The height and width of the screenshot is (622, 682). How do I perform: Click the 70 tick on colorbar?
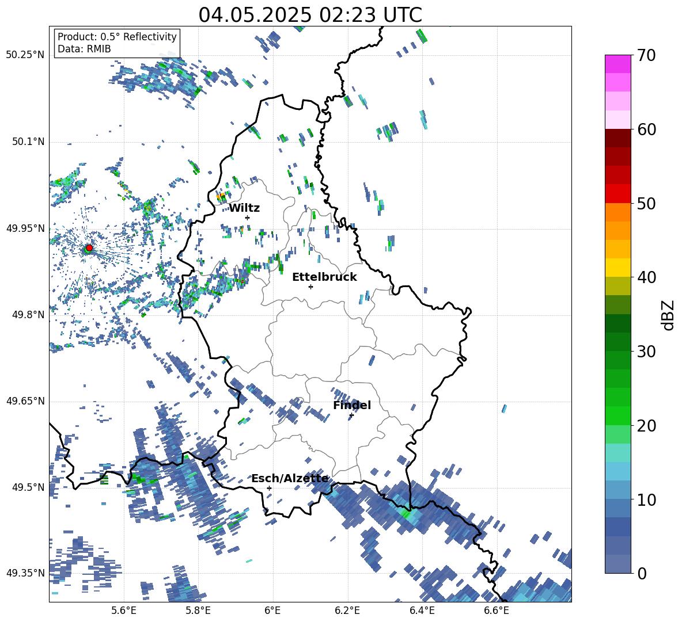click(x=646, y=55)
